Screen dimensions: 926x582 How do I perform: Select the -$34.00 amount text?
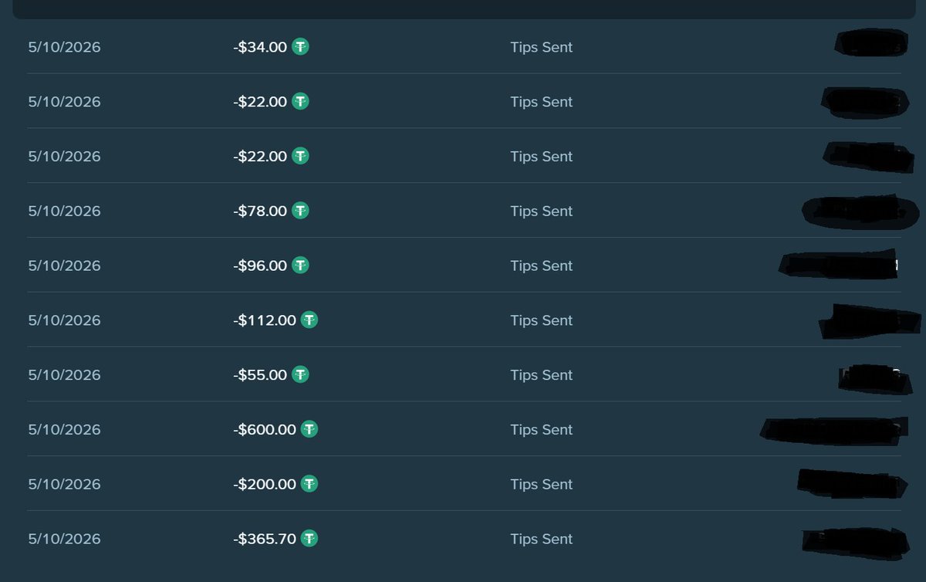point(260,47)
